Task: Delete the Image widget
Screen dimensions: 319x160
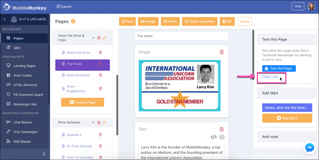Action: (x=221, y=52)
